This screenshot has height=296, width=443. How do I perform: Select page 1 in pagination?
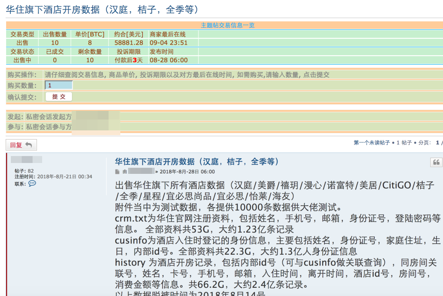pyautogui.click(x=437, y=143)
